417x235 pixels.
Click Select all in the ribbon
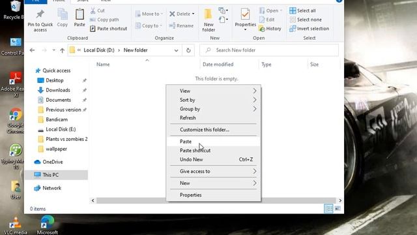(302, 10)
